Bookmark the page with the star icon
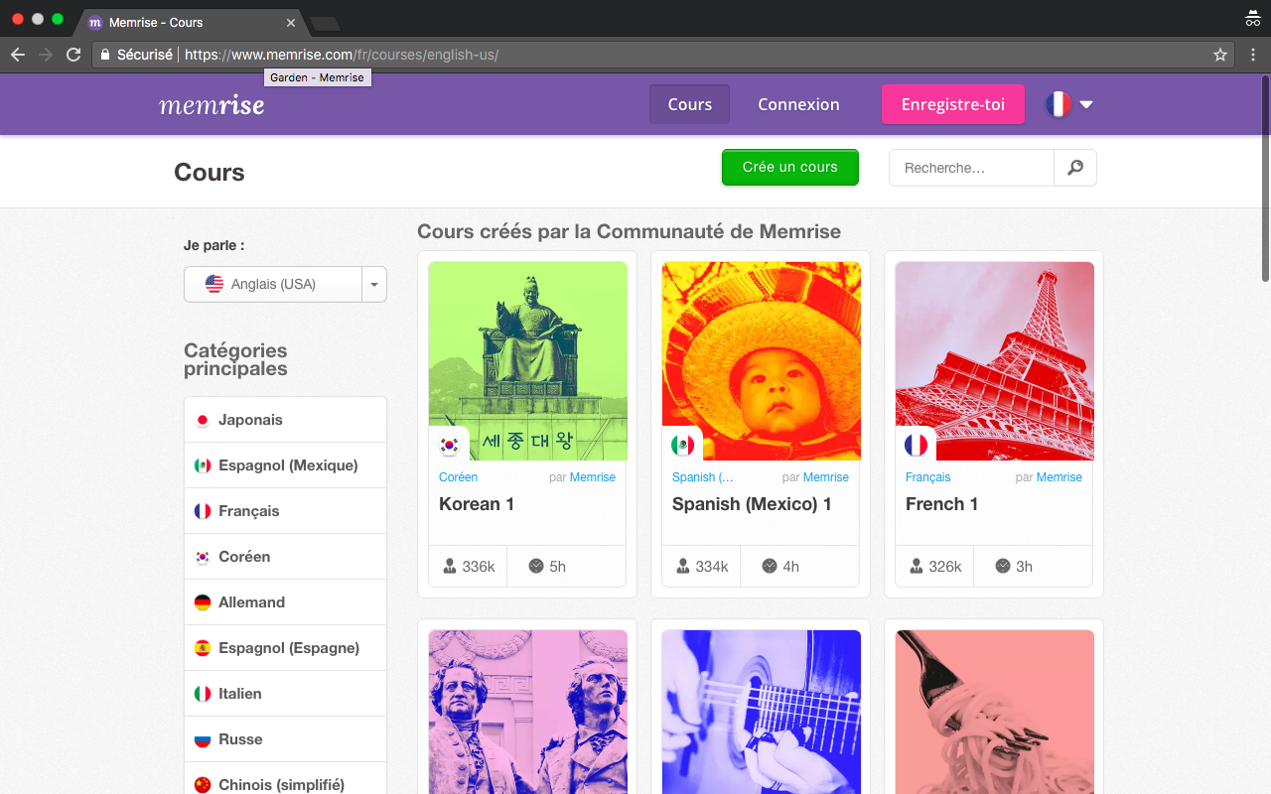Image resolution: width=1271 pixels, height=794 pixels. tap(1220, 55)
